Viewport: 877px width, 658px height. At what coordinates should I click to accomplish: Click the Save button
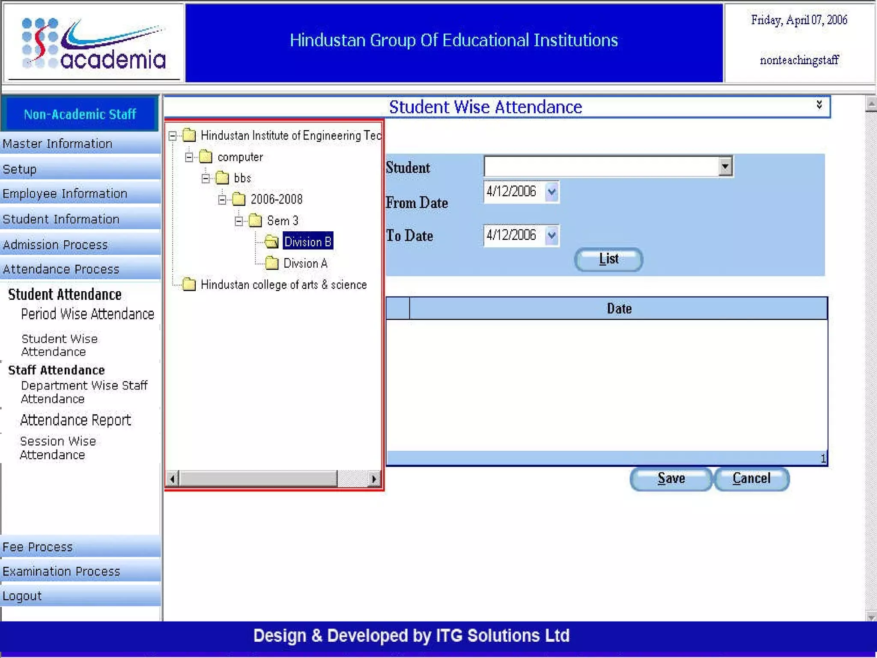click(x=671, y=479)
